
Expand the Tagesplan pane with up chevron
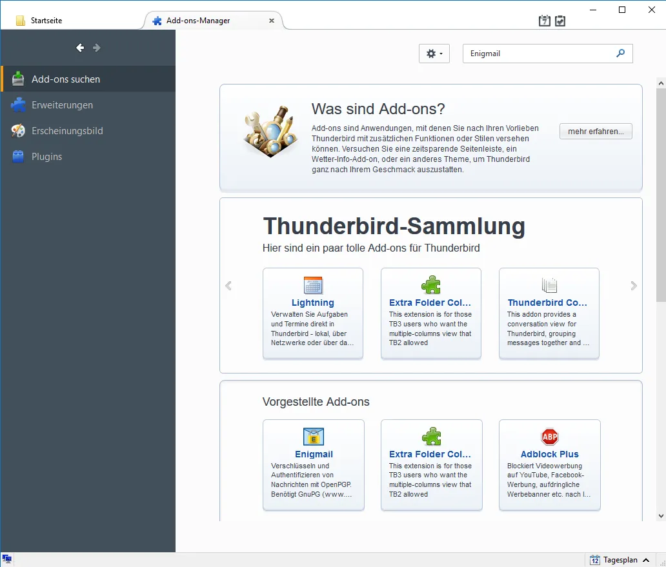646,560
